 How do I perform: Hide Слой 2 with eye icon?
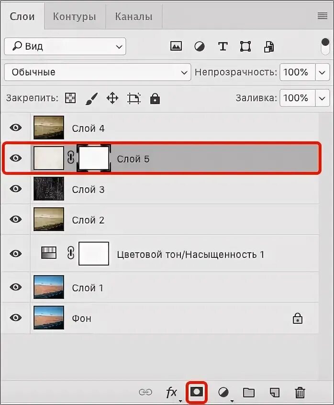[15, 219]
